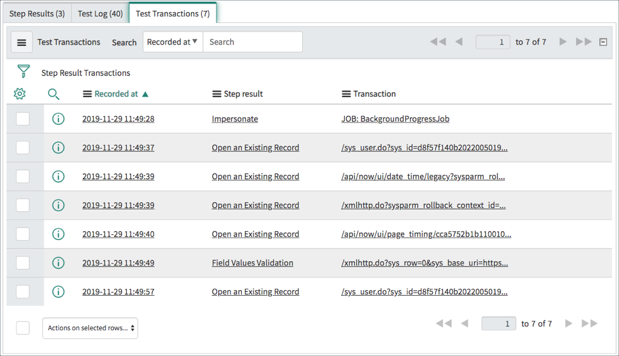The width and height of the screenshot is (619, 356).
Task: Open the Step Results tab
Action: tap(37, 12)
